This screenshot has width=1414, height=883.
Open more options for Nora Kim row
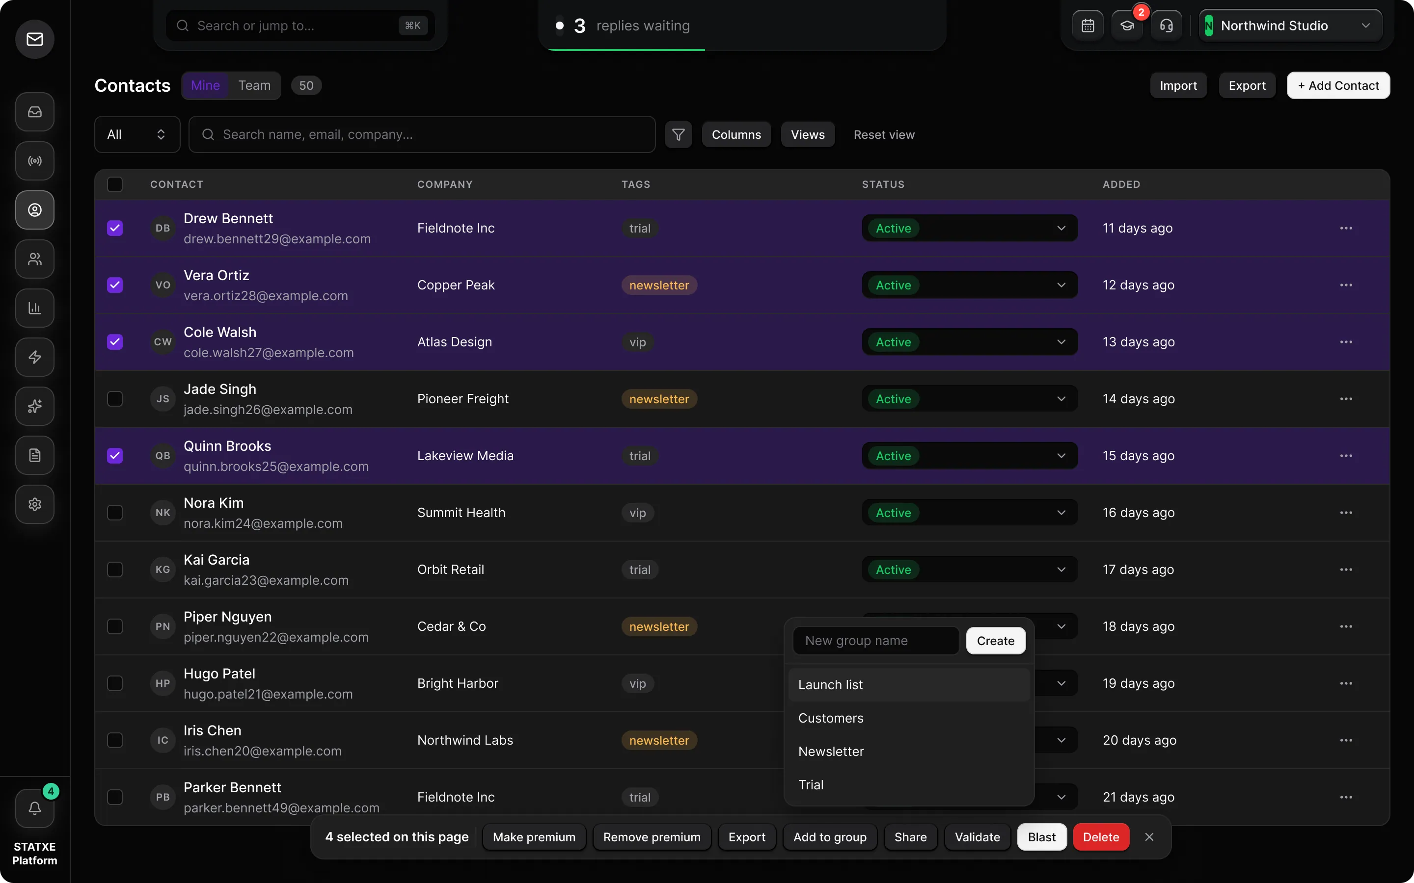point(1346,513)
